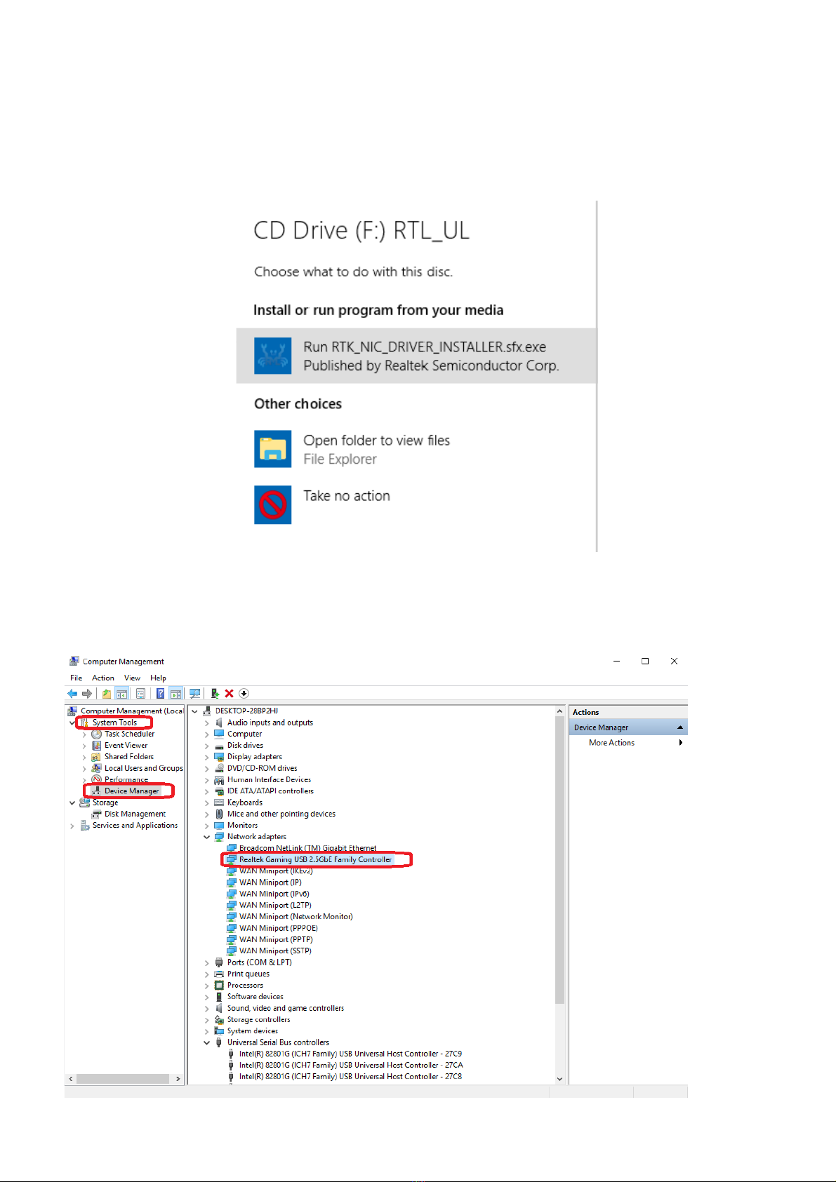
Task: Collapse Device Manager section in Actions pane
Action: tap(679, 727)
